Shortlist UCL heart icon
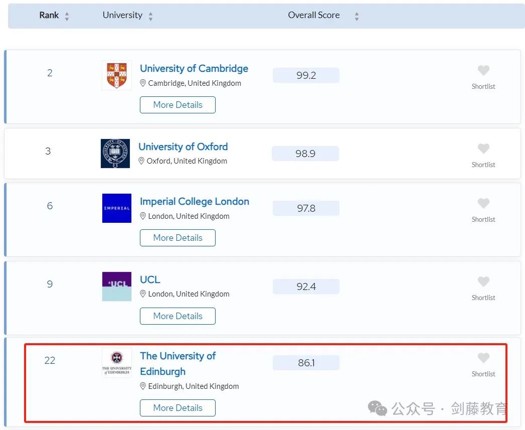The width and height of the screenshot is (525, 430). tap(483, 281)
